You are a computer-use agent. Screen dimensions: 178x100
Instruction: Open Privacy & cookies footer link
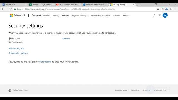click(121, 90)
